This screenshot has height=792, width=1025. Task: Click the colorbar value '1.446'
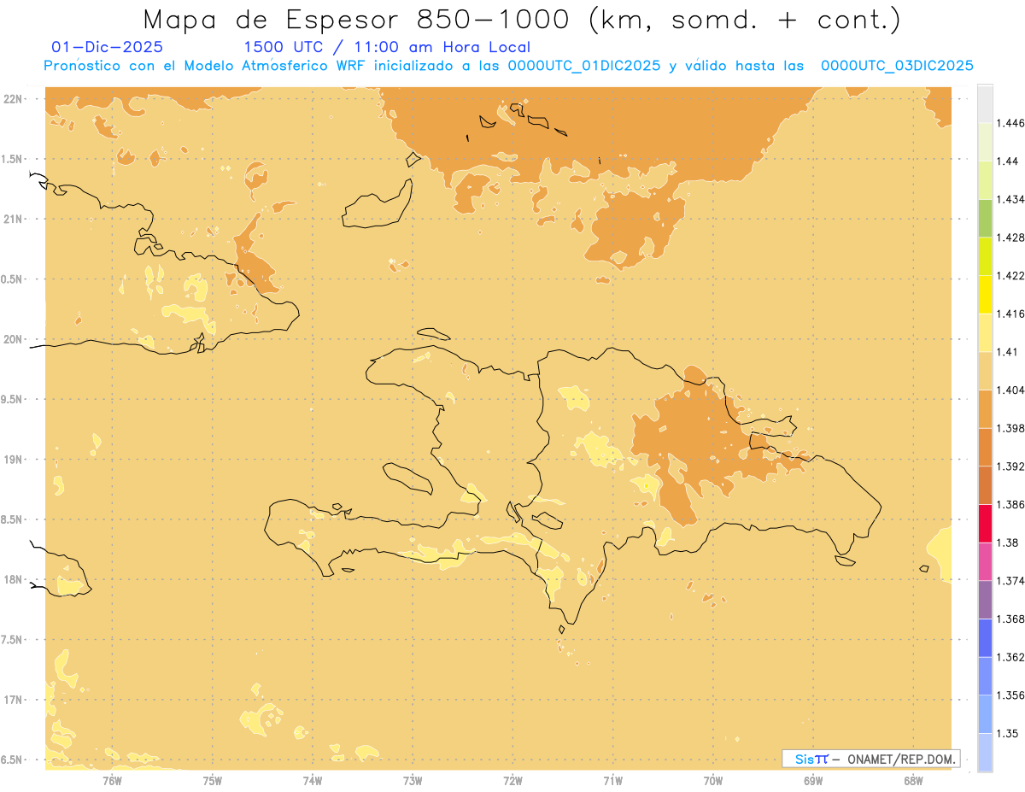pos(1010,123)
